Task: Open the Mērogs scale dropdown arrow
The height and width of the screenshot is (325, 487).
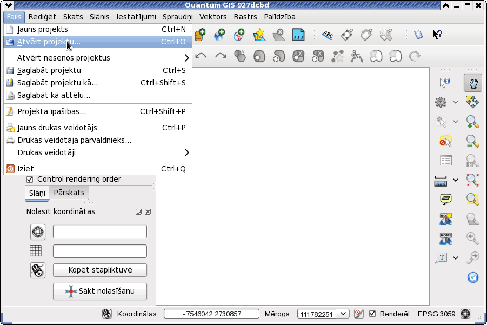Action: [343, 314]
